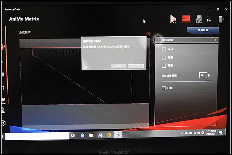Click the 套用燈效 apply button
The image size is (232, 155).
pos(203,30)
